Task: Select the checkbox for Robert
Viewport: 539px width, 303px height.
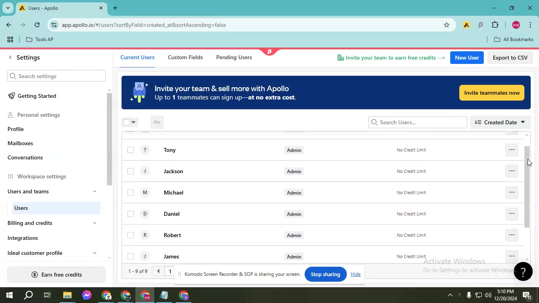Action: tap(131, 235)
